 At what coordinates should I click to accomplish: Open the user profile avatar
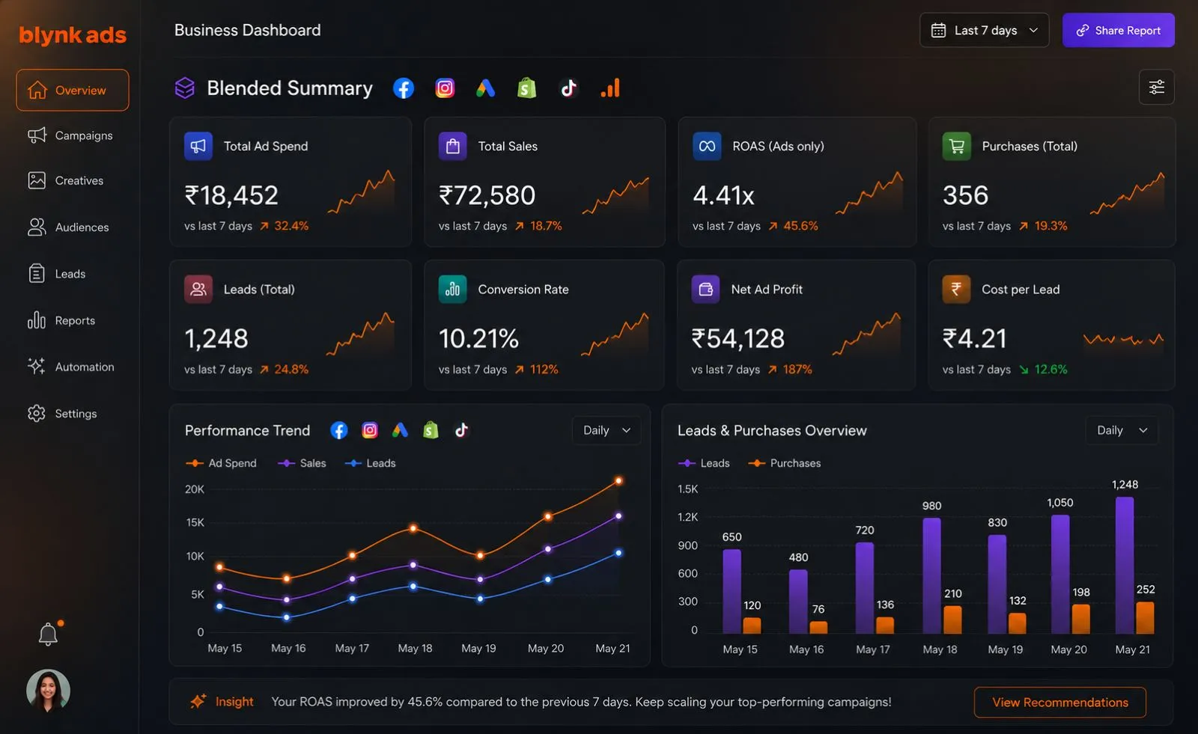[x=48, y=691]
